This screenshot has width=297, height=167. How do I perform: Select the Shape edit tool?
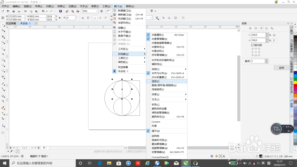click(x=3, y=30)
